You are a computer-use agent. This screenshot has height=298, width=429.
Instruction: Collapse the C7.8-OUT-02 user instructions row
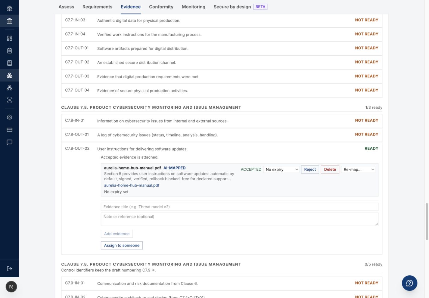[x=222, y=149]
